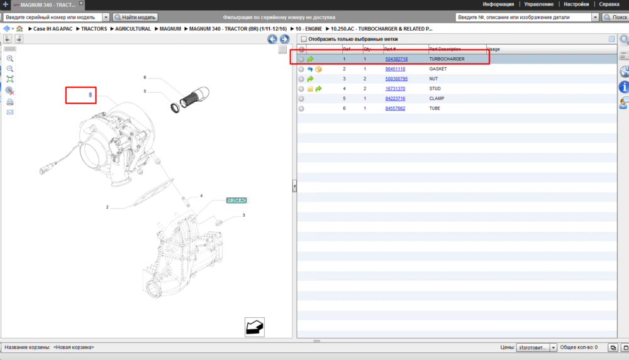Open the back arrow history dropdown
629x360 pixels.
pos(13,29)
